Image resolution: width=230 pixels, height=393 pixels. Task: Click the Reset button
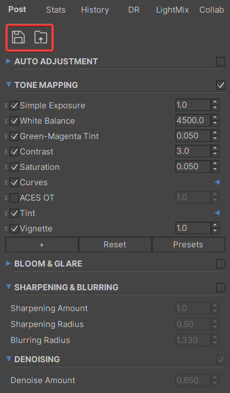115,245
